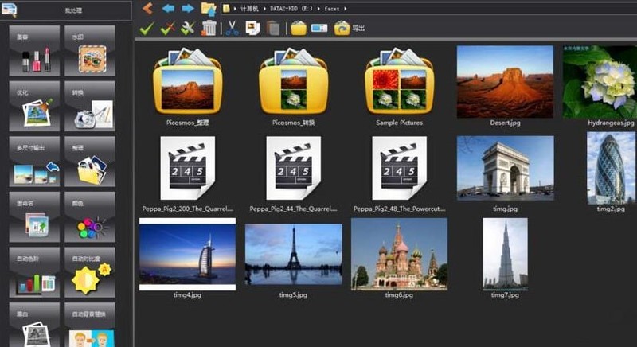Open the 优化 optimize tool
Viewport: 637px width, 347px height.
point(33,107)
